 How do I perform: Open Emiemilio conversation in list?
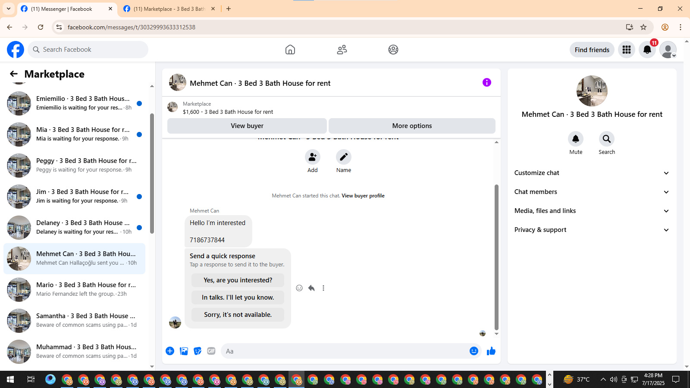pyautogui.click(x=74, y=103)
